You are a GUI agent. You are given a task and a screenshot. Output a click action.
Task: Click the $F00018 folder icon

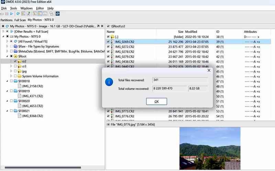click(x=16, y=81)
